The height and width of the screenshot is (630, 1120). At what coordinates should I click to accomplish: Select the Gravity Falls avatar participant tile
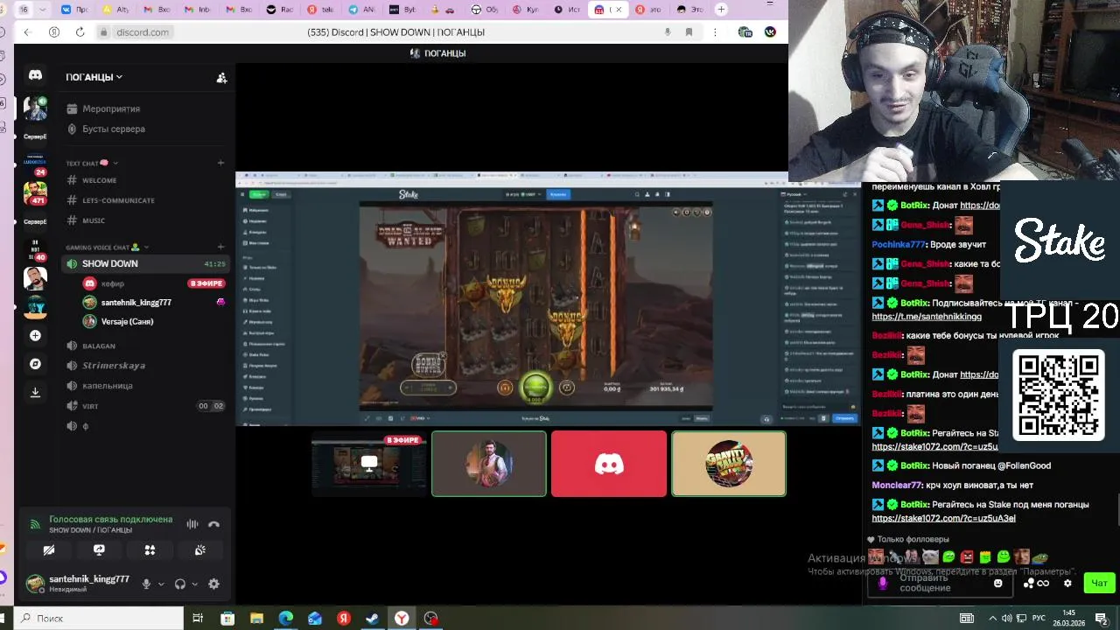[x=729, y=464]
